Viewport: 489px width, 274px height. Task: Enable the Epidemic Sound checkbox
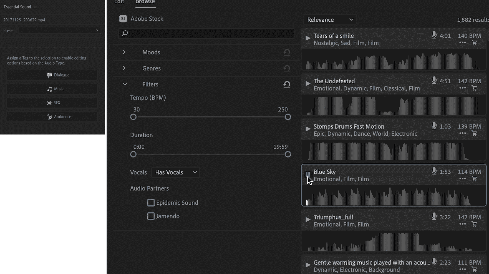(x=151, y=203)
